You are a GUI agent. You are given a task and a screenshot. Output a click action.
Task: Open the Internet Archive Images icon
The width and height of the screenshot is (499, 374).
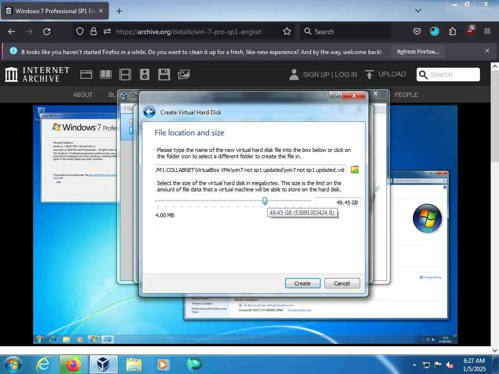184,75
